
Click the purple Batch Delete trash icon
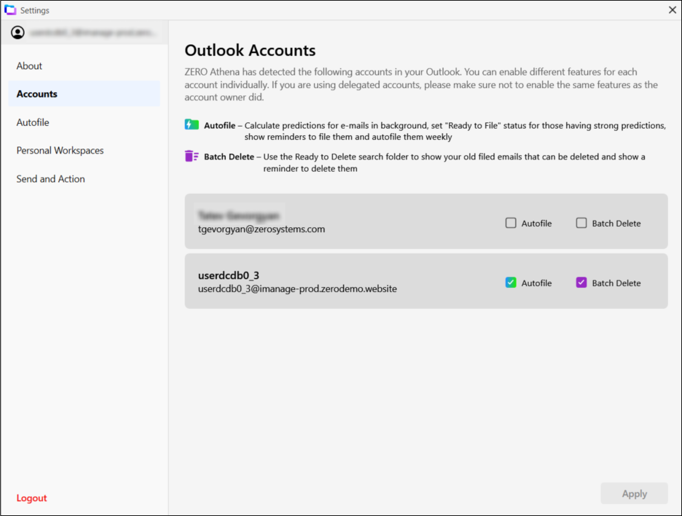[192, 156]
